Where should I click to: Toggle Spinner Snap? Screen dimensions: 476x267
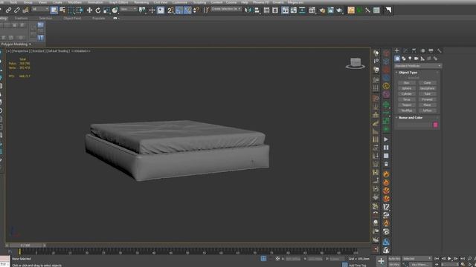click(x=196, y=10)
